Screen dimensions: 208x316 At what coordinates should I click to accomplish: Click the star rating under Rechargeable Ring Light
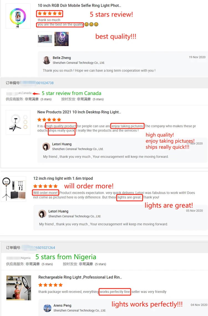pyautogui.click(x=50, y=285)
